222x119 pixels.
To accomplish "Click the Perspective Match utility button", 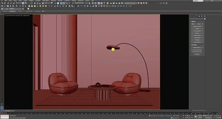I will [197, 27].
